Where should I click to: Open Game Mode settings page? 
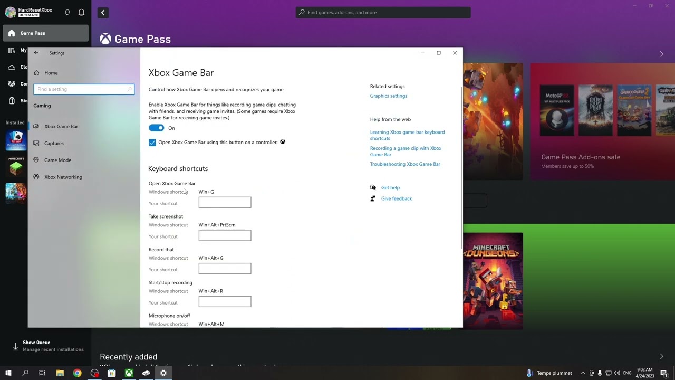click(x=57, y=160)
